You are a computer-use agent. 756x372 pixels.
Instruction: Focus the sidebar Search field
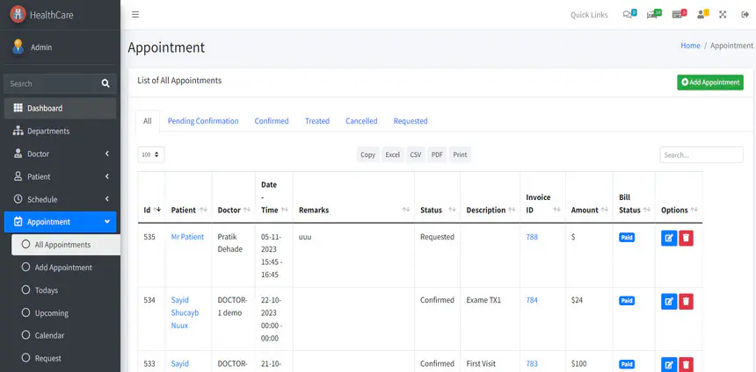coord(51,83)
